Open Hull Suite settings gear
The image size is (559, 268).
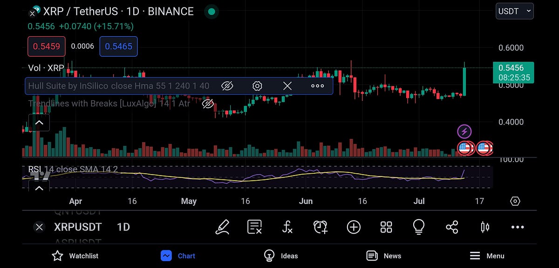(x=257, y=85)
